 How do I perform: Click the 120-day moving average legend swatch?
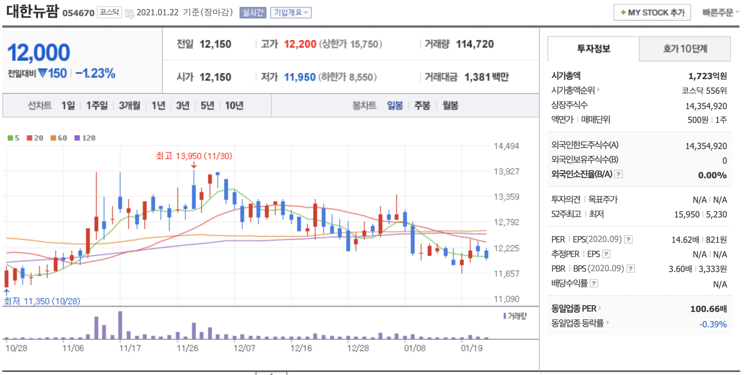77,138
